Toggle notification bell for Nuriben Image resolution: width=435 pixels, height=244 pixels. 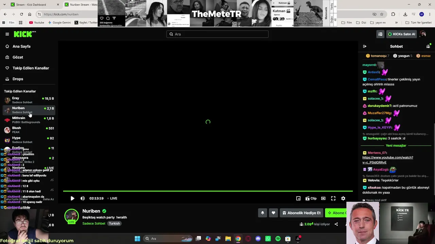262,213
